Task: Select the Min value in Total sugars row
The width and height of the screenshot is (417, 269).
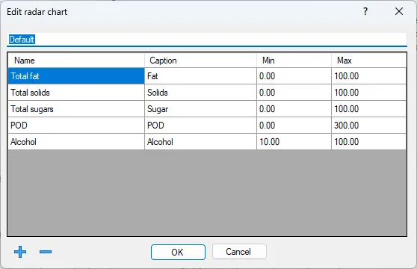Action: 294,109
